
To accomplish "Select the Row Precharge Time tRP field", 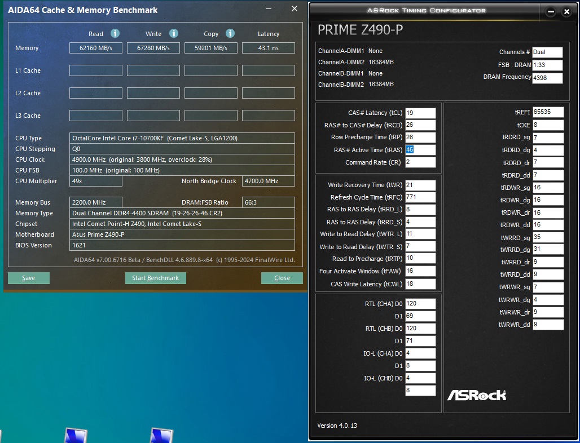I will coord(420,137).
